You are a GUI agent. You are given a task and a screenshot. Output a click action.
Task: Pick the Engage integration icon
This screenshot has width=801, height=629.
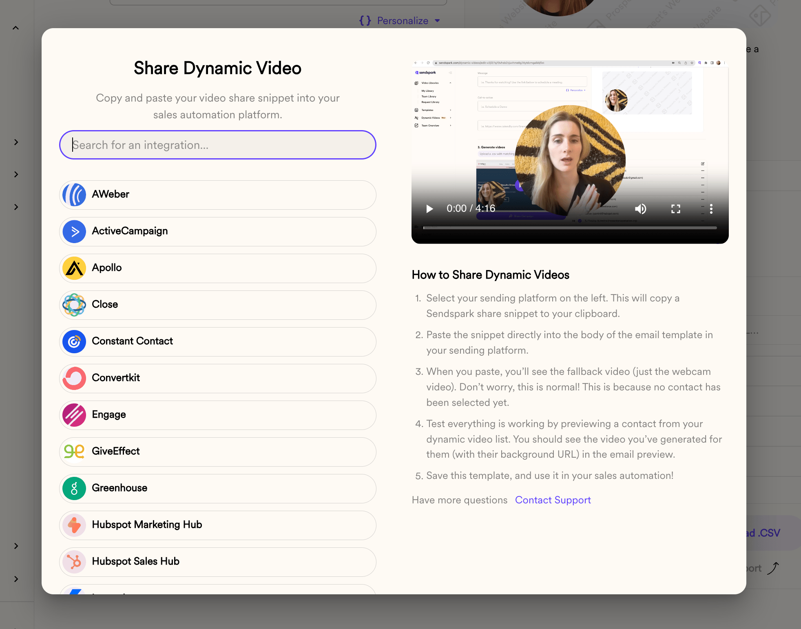pyautogui.click(x=74, y=415)
